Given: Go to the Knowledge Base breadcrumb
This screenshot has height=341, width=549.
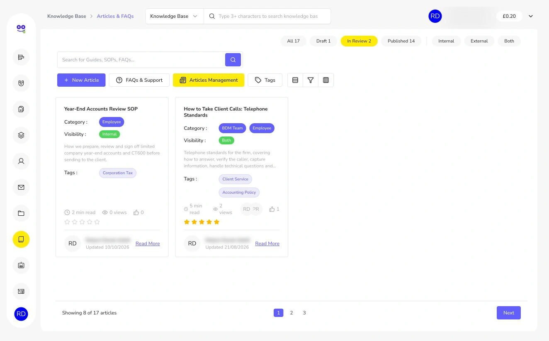Looking at the screenshot, I should pos(67,16).
